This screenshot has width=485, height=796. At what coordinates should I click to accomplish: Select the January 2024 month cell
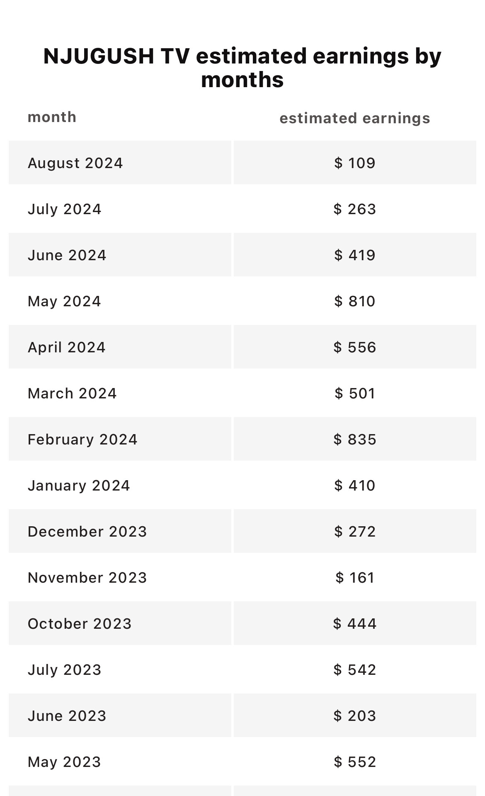click(x=79, y=486)
